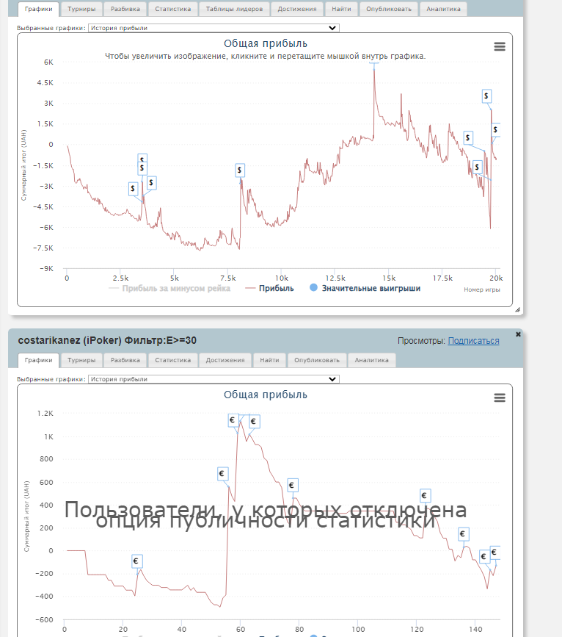
Task: Click the 'Подписаться' link
Action: [x=473, y=341]
